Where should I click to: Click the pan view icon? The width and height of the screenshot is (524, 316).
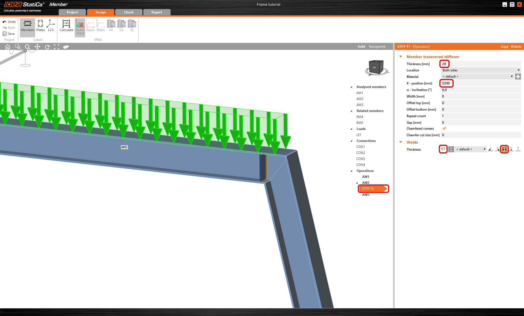[37, 47]
